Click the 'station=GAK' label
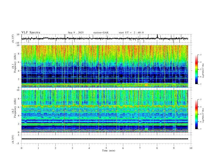 tap(101, 33)
